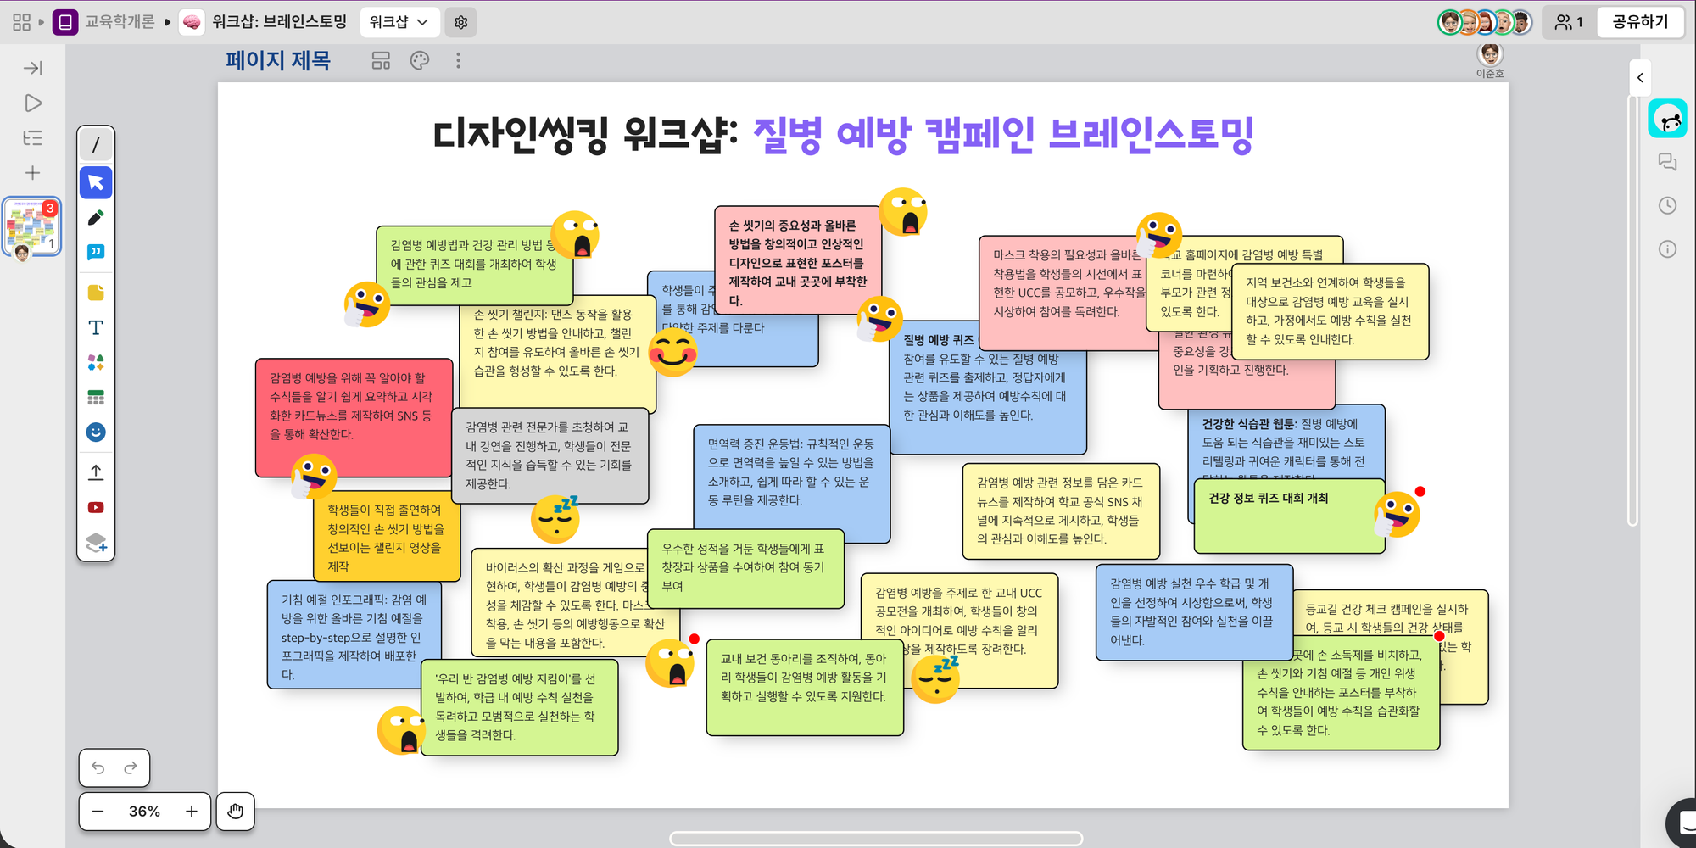Image resolution: width=1696 pixels, height=848 pixels.
Task: Select the pen drawing tool
Action: point(96,218)
